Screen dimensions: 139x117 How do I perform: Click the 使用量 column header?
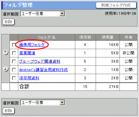108,37
